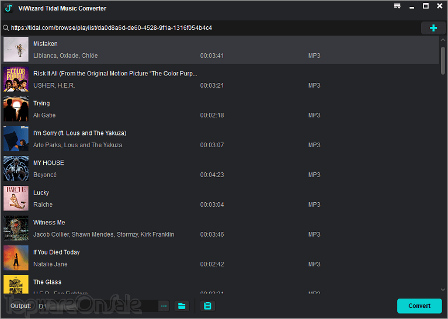Image resolution: width=448 pixels, height=319 pixels.
Task: Maximize the ViWizard window
Action: [x=426, y=6]
